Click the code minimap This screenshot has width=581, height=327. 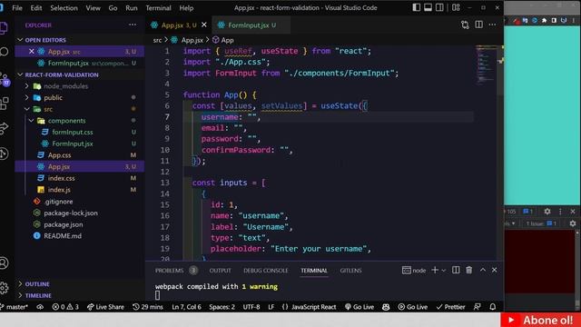click(x=486, y=64)
